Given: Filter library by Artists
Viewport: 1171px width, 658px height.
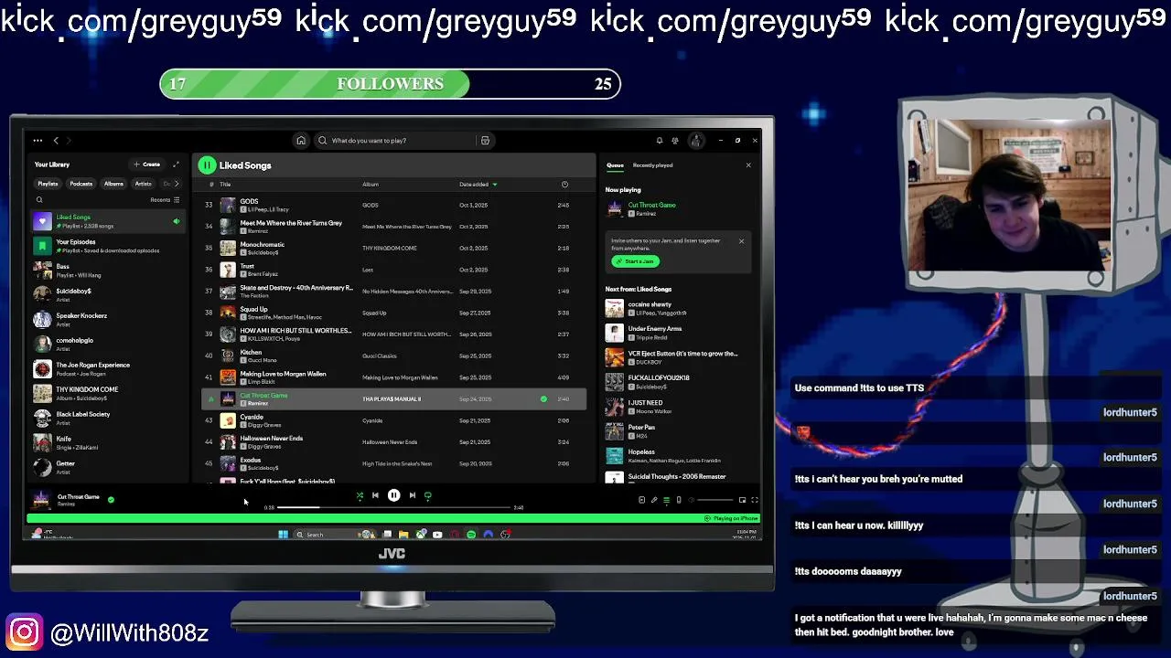Looking at the screenshot, I should [144, 184].
